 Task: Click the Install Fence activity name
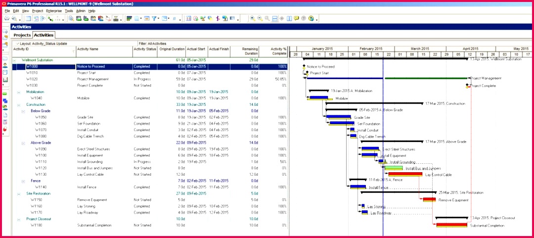coord(87,187)
